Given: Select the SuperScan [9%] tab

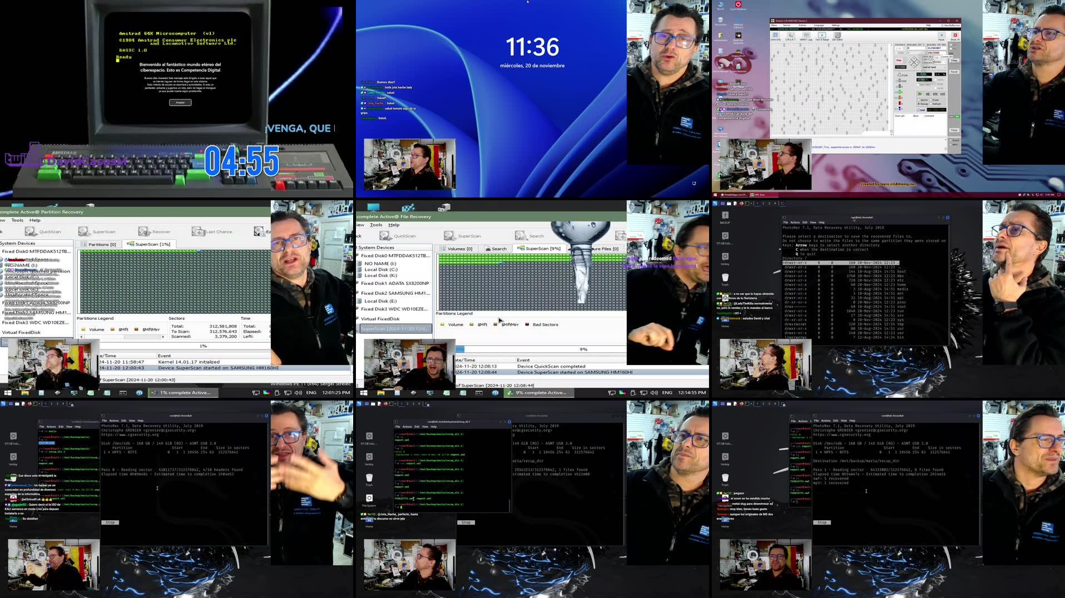Looking at the screenshot, I should pos(539,249).
